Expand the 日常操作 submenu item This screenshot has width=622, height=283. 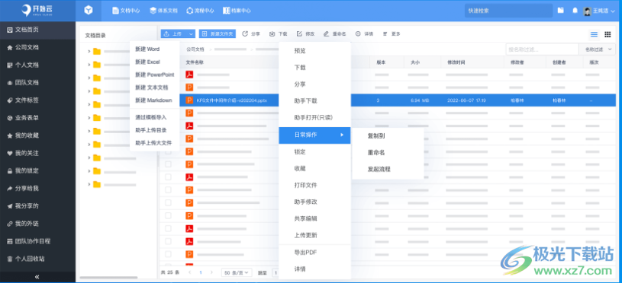(314, 135)
